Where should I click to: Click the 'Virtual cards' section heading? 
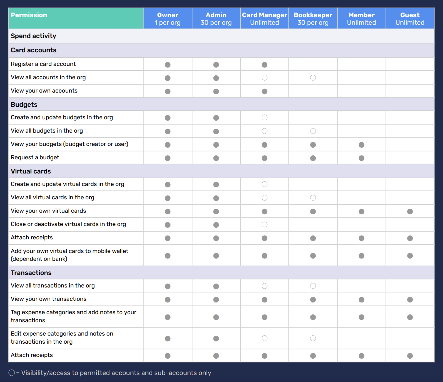point(31,171)
